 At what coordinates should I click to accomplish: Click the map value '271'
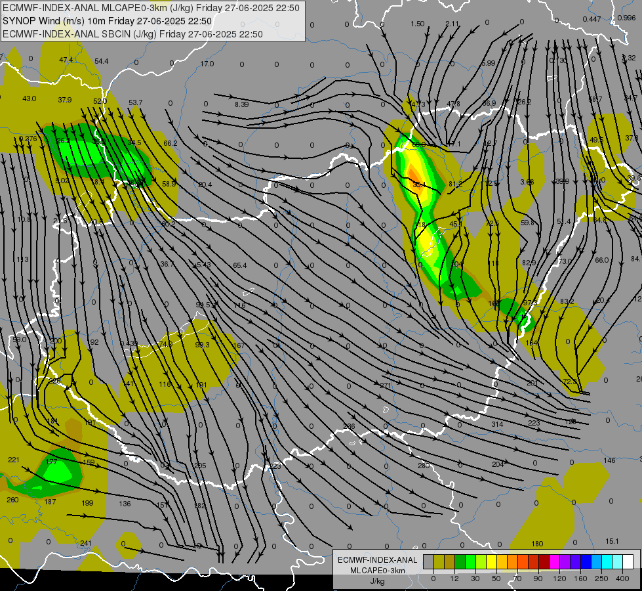click(x=386, y=385)
